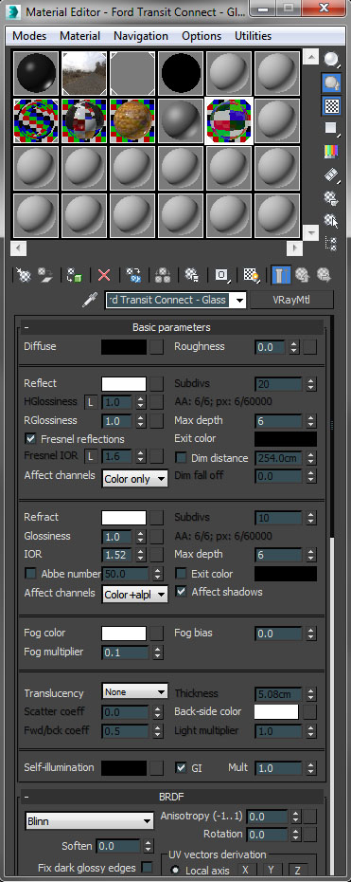This screenshot has width=351, height=882.
Task: Click the Fog multiplier value field
Action: coord(126,653)
